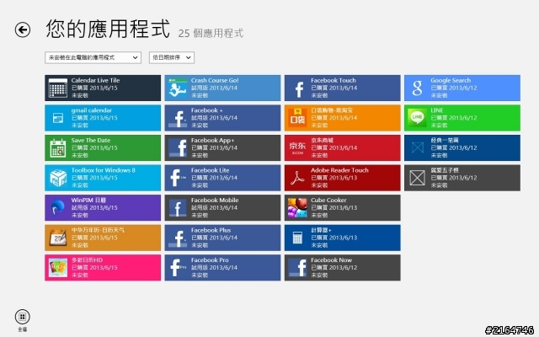Select the Facebook App+ title text
This screenshot has height=337, width=539.
point(212,141)
